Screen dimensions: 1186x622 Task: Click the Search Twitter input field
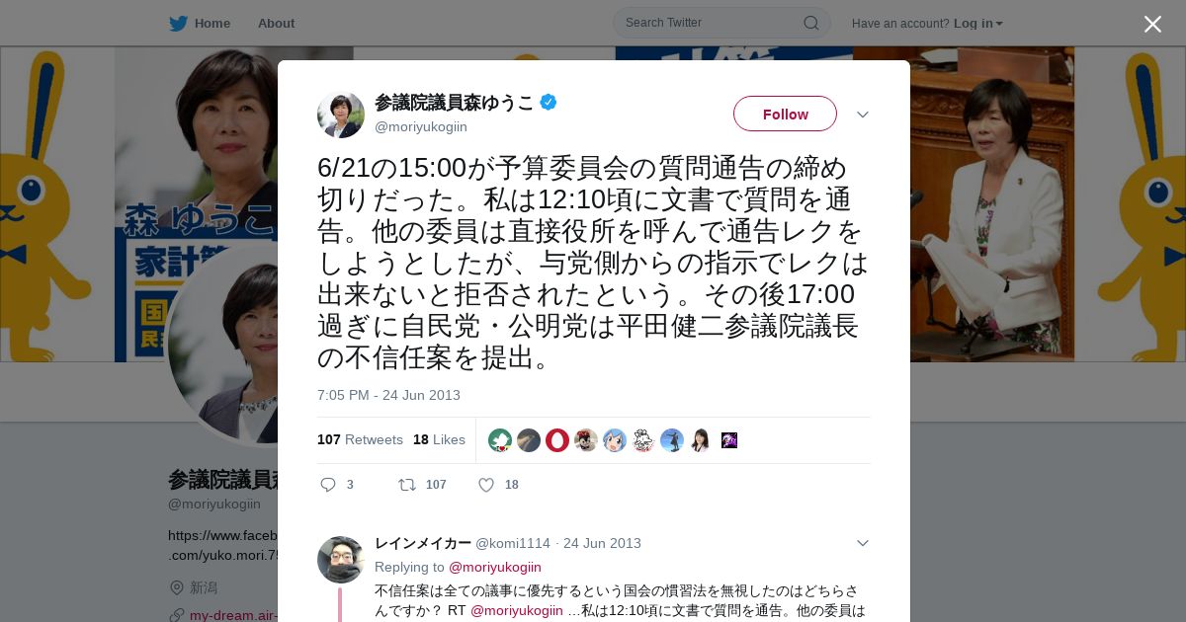[712, 23]
